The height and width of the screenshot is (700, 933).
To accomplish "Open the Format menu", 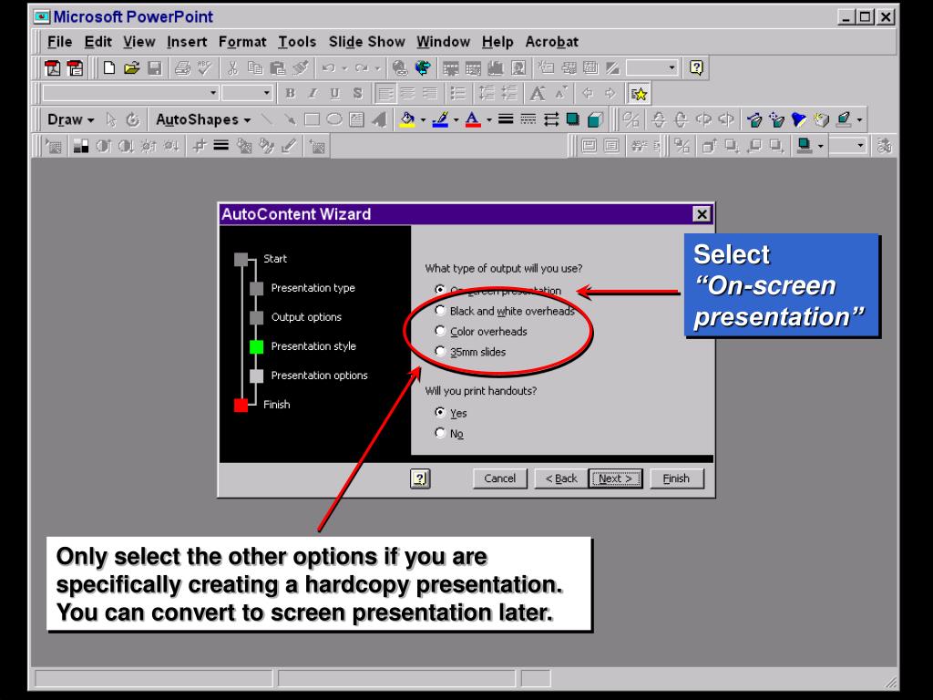I will click(x=242, y=42).
